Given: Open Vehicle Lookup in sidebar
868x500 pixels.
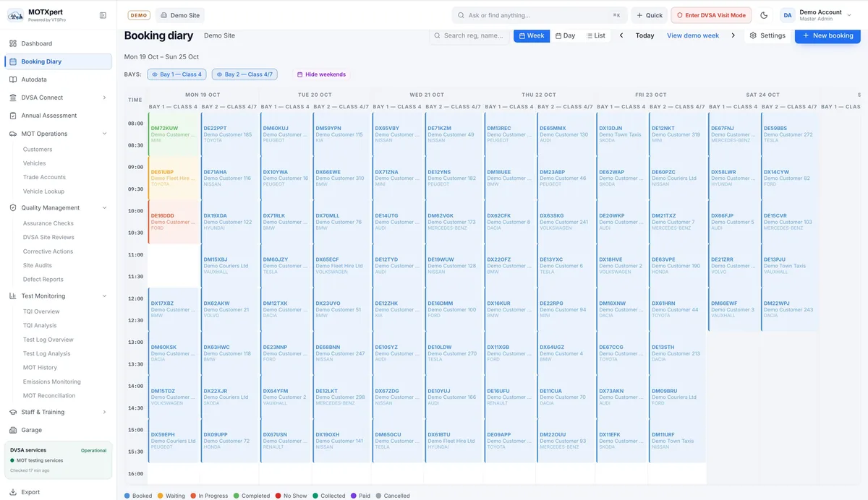Looking at the screenshot, I should (x=43, y=191).
